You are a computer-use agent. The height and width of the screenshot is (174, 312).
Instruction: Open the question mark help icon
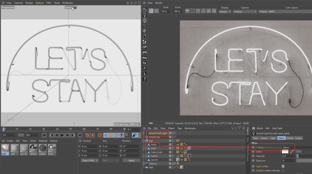pos(145,79)
